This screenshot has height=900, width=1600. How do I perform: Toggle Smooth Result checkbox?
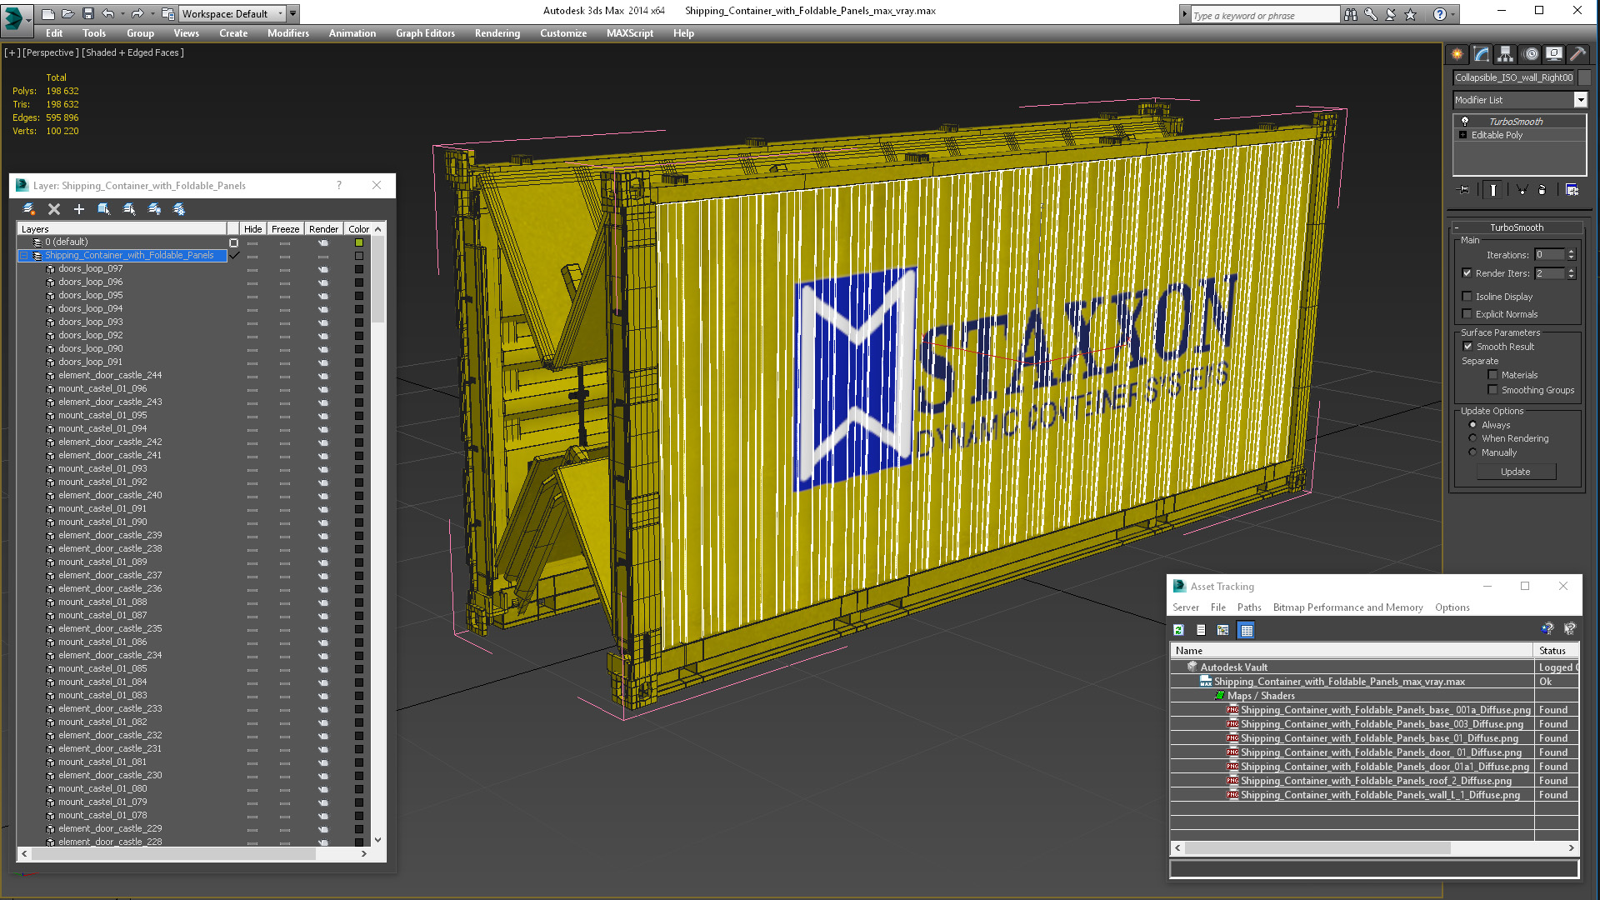click(1467, 347)
